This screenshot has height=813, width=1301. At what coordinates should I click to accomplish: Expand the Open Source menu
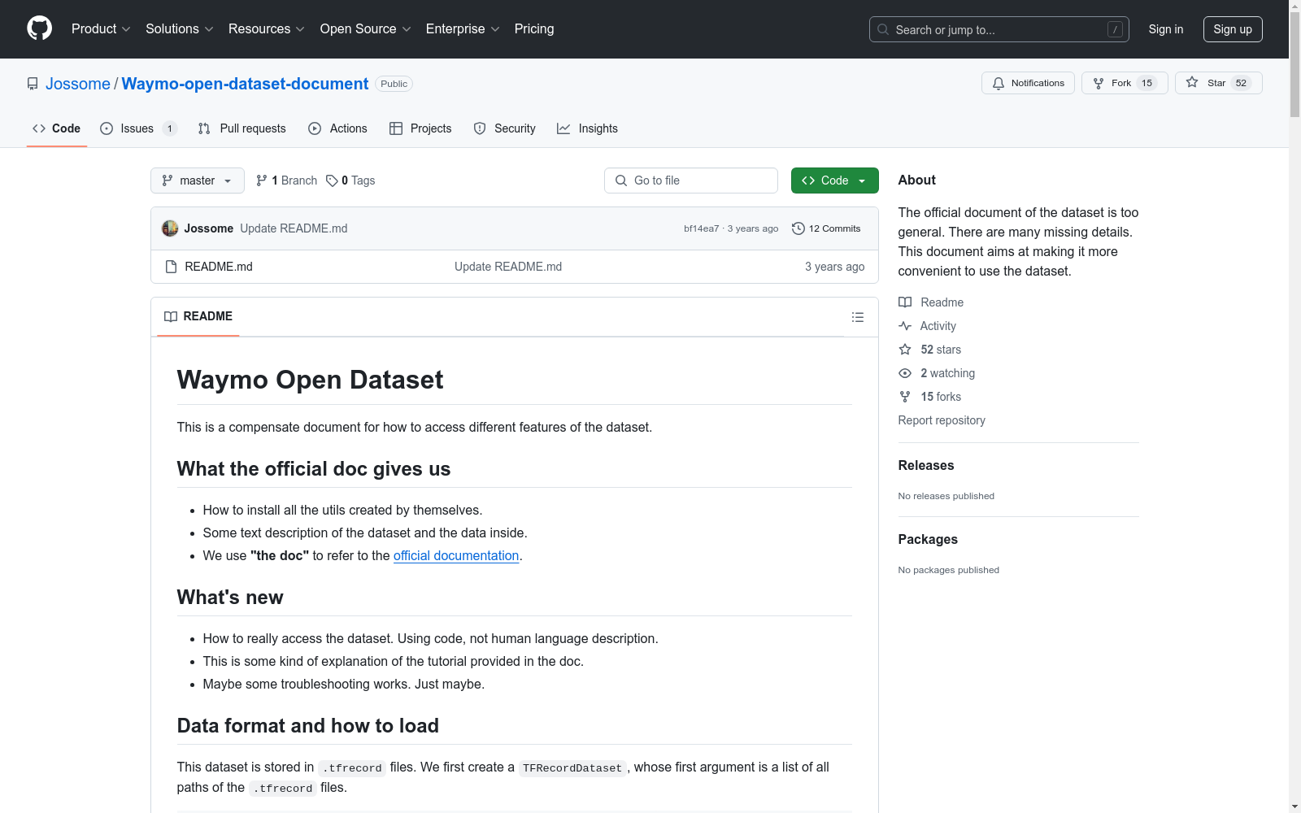pyautogui.click(x=366, y=28)
